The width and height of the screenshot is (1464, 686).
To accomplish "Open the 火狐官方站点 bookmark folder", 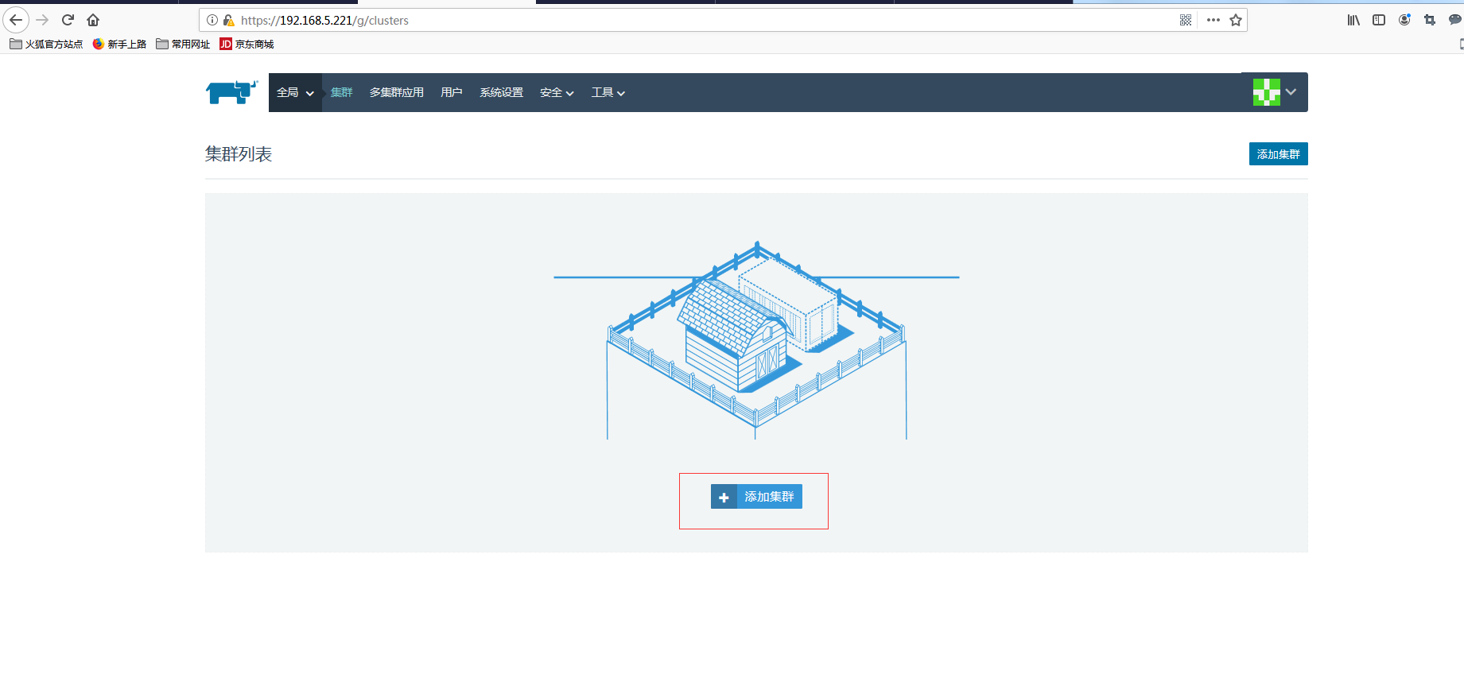I will click(46, 45).
